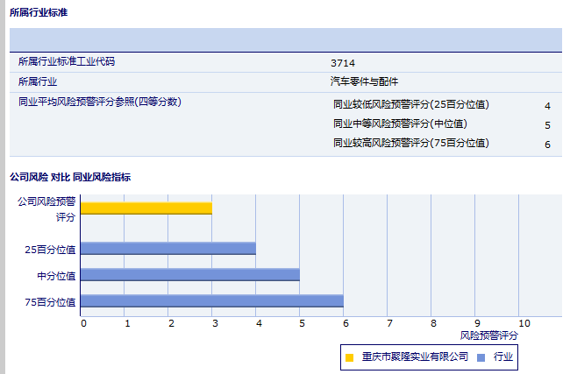Click the blue 中分位值 bar
The image size is (570, 374).
coord(190,274)
